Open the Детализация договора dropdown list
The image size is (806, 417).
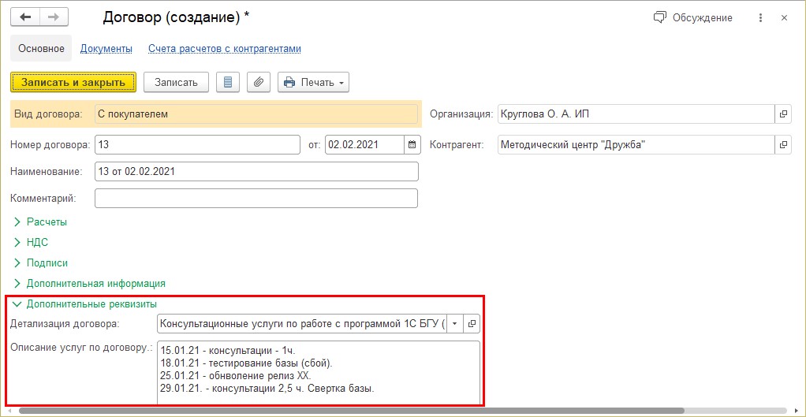(x=454, y=323)
